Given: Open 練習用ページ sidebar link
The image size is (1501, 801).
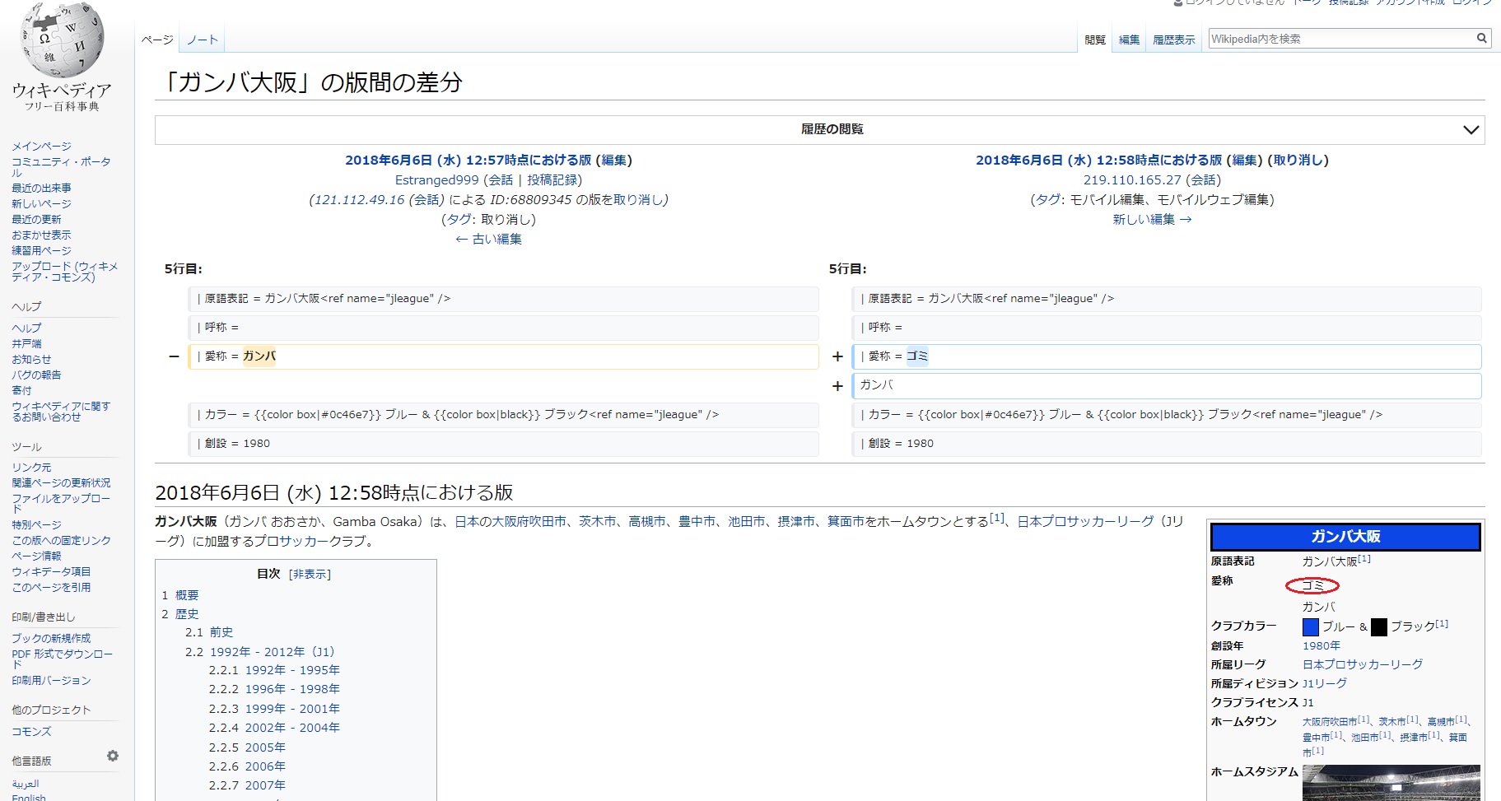Looking at the screenshot, I should (41, 250).
